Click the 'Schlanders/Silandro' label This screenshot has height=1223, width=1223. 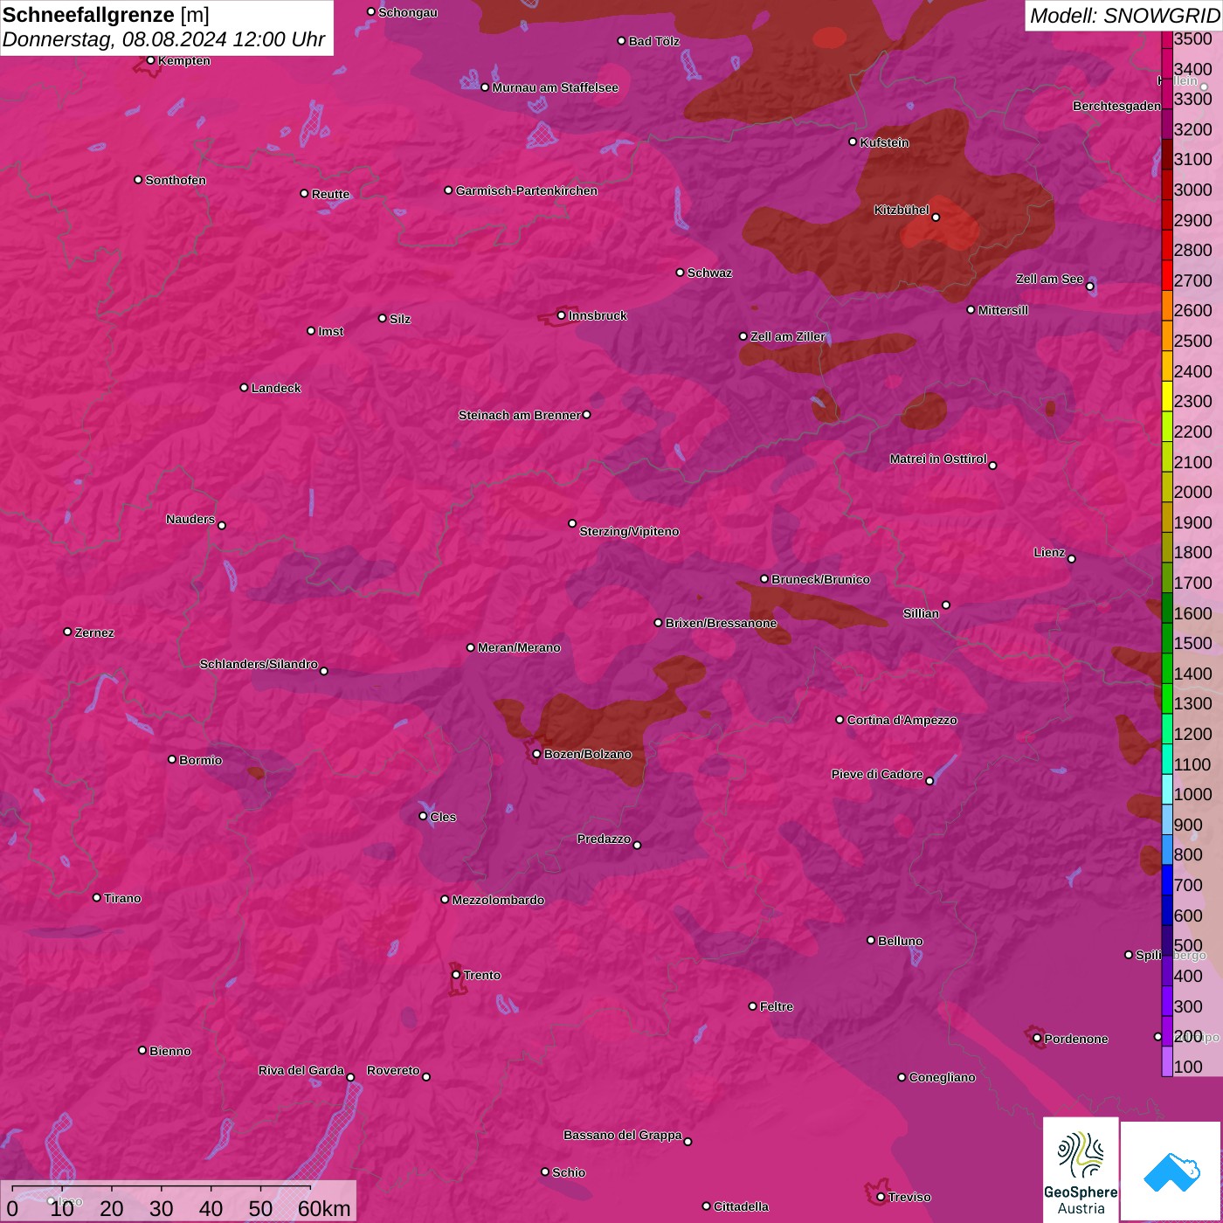(259, 664)
